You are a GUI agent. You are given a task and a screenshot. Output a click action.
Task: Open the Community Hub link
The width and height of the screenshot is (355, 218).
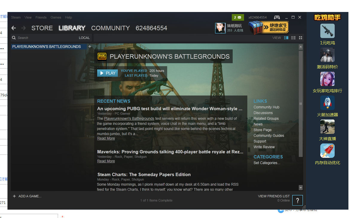(x=266, y=107)
